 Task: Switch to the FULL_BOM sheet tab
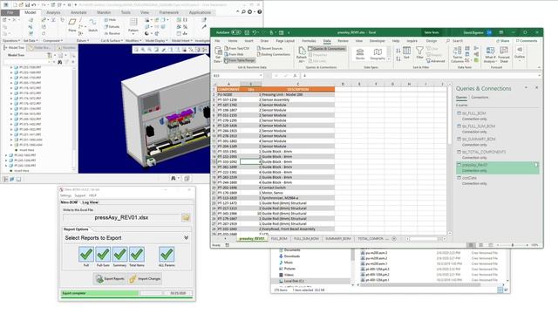pyautogui.click(x=279, y=238)
